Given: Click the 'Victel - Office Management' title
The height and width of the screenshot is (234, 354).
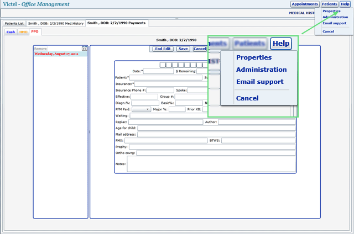Looking at the screenshot, I should click(36, 4).
